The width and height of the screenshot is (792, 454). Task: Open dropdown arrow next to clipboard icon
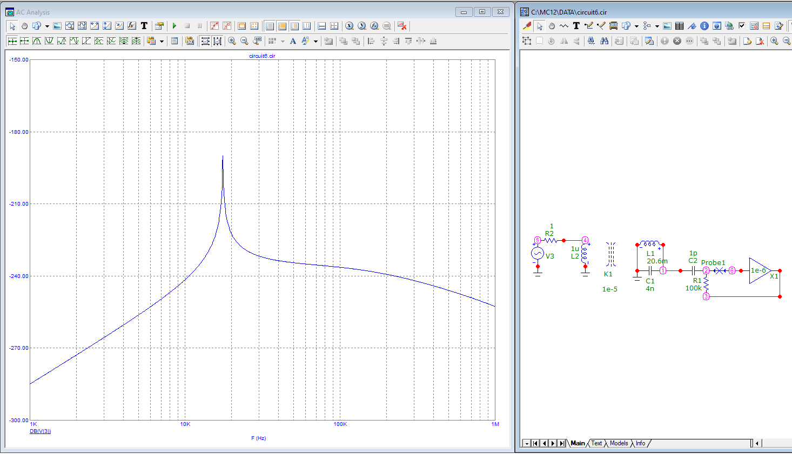(x=162, y=42)
